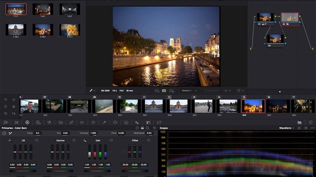The height and width of the screenshot is (177, 316).
Task: Click the Lift master wheel slider
Action: [23, 171]
